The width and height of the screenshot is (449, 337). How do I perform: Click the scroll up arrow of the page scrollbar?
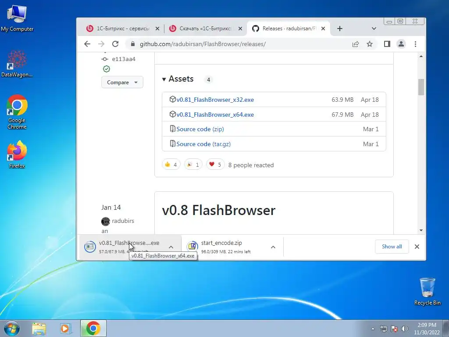tap(421, 57)
